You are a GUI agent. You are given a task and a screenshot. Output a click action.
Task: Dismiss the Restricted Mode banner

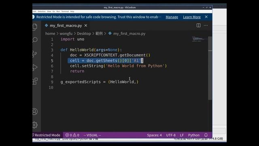(x=206, y=17)
